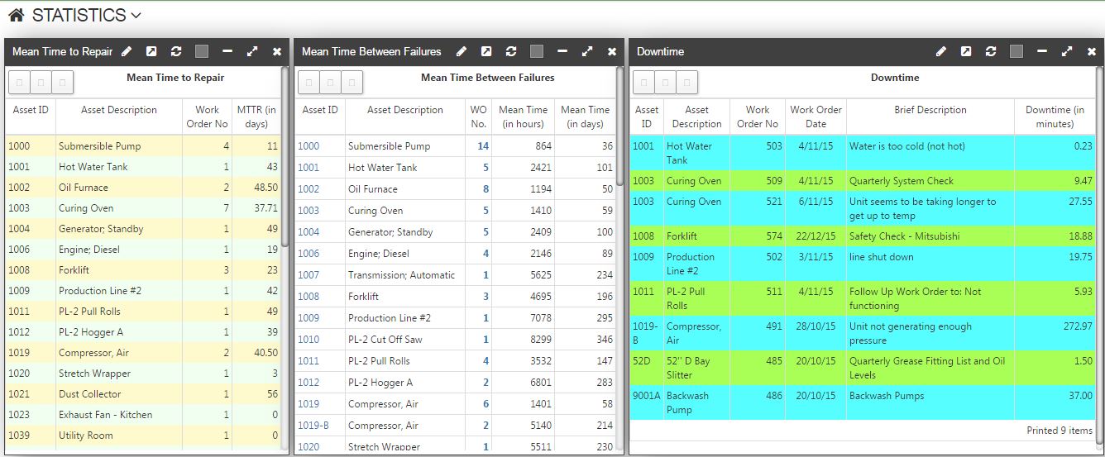
Task: Click the Mean Time Between Failures vertical scrollbar
Action: pos(620,128)
